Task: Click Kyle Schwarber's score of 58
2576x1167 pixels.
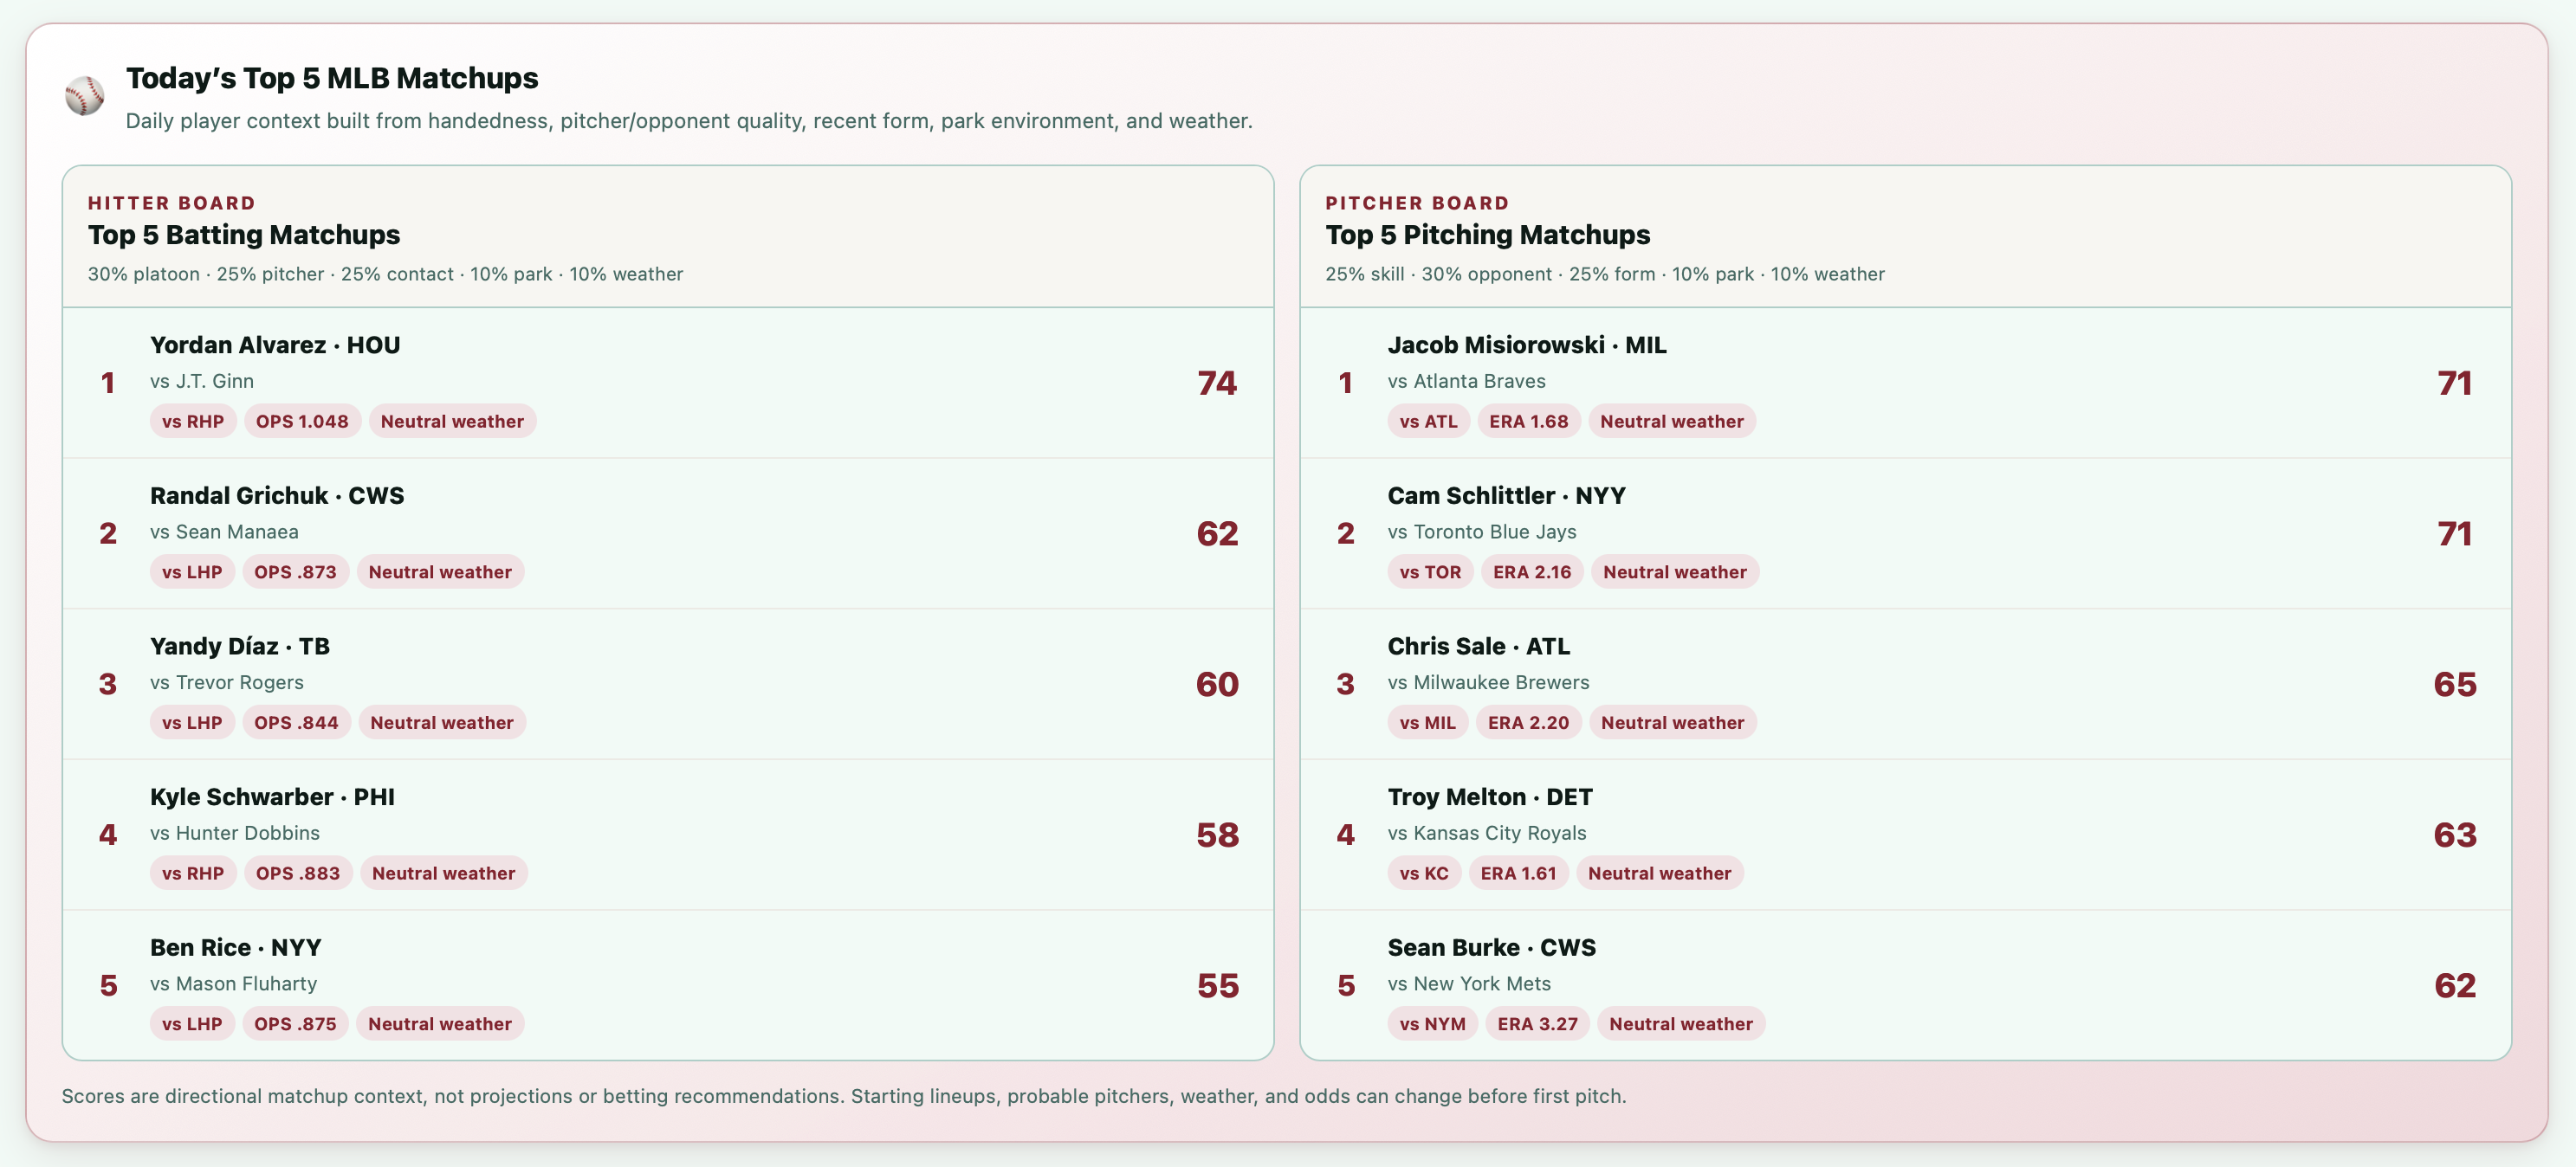Action: (1217, 835)
